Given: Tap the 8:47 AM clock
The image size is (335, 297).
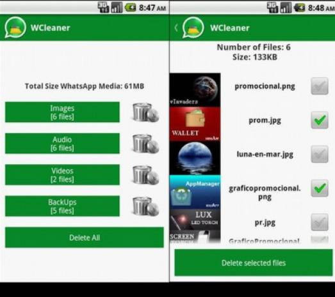Looking at the screenshot, I should point(152,8).
